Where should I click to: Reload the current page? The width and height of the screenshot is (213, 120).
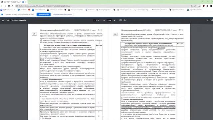pyautogui.click(x=9, y=6)
